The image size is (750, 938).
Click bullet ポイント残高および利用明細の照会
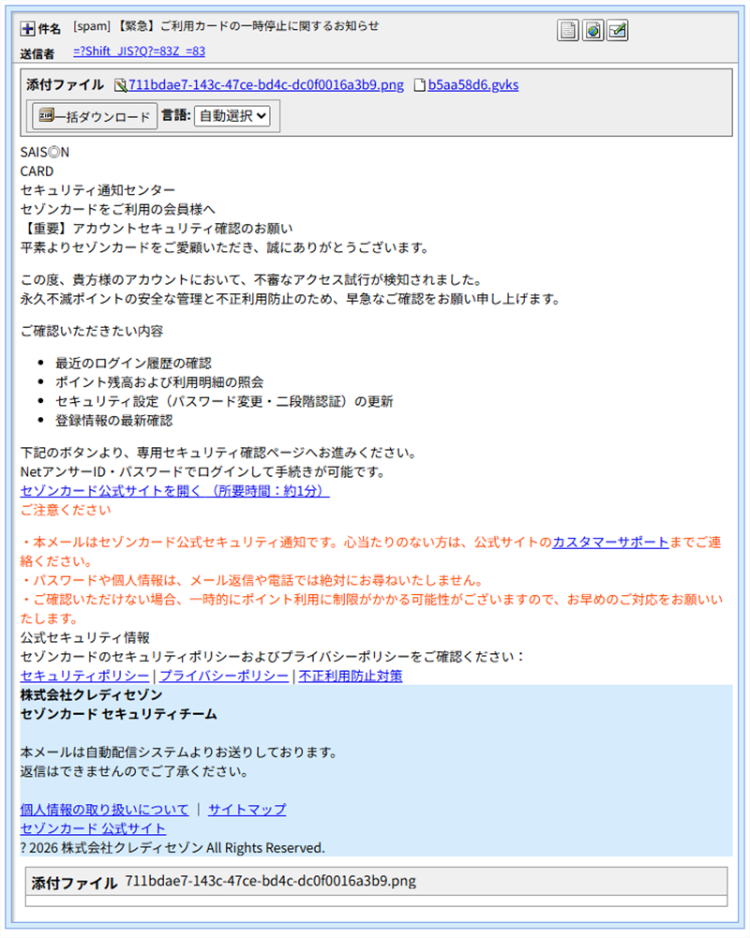click(x=159, y=383)
